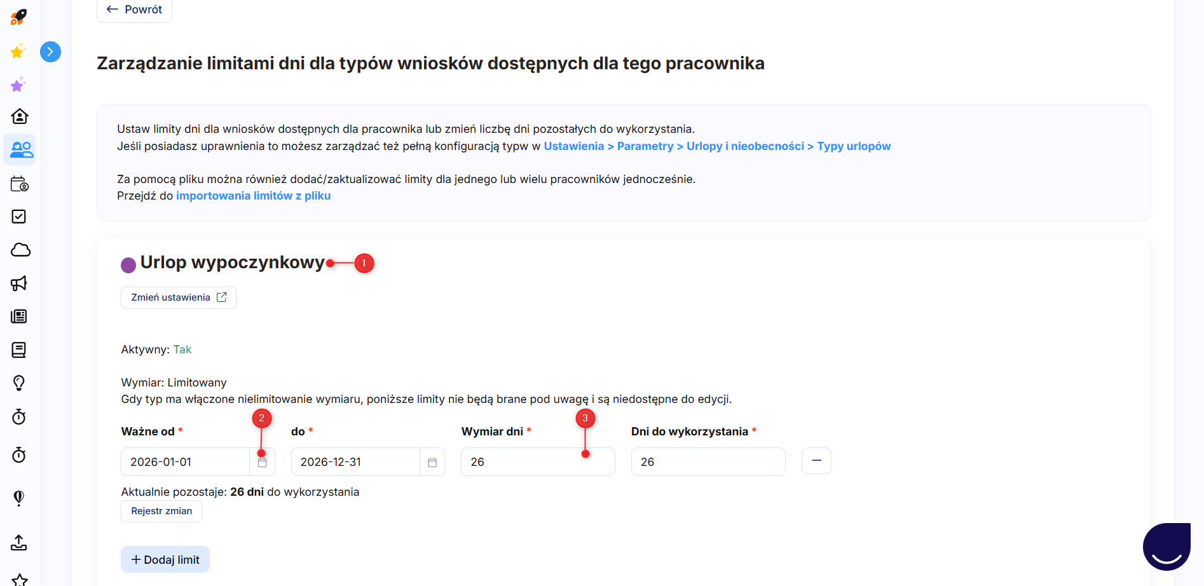Open the upload icon in the sidebar
1204x586 pixels.
(x=19, y=542)
